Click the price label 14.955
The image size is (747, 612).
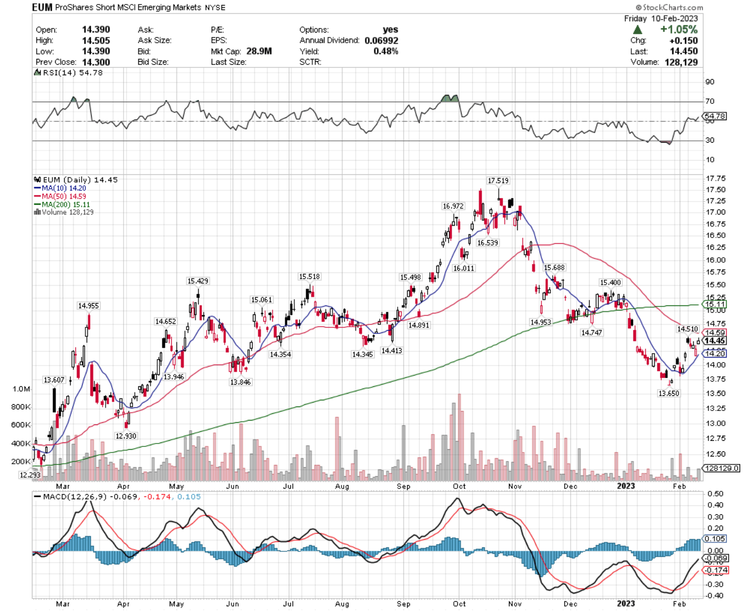[88, 306]
